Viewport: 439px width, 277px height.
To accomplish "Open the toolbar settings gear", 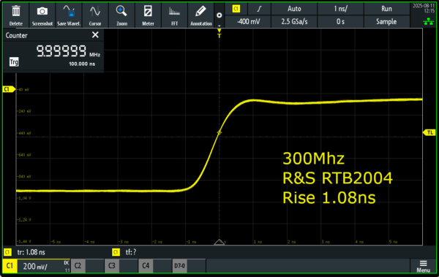I will (219, 15).
